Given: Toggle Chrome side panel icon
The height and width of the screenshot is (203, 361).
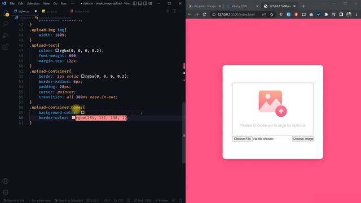Looking at the screenshot, I should pos(341,14).
